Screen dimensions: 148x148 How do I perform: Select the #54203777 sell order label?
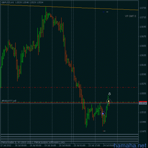pyautogui.click(x=9, y=101)
